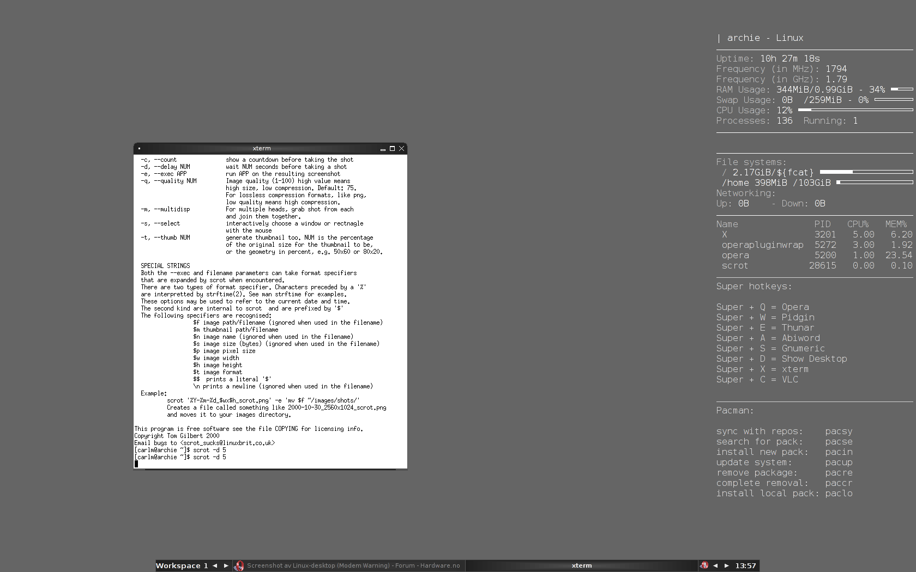Click the '-e, --exec APP' option in xterm

[x=164, y=174]
